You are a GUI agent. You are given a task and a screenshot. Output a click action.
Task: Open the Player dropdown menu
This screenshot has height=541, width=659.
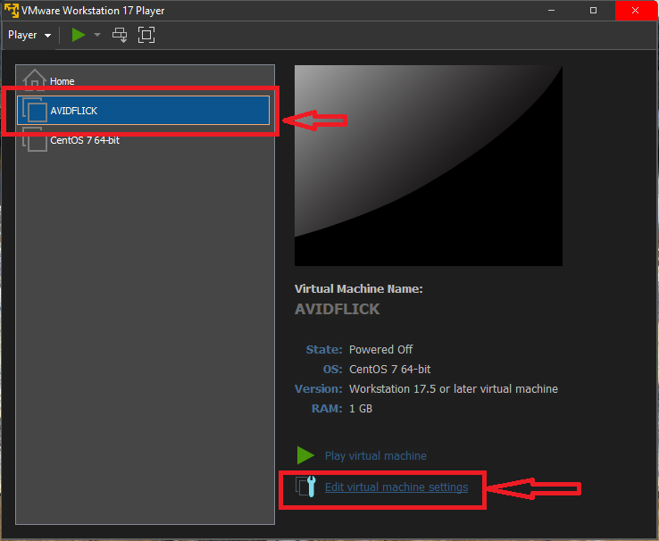point(29,35)
